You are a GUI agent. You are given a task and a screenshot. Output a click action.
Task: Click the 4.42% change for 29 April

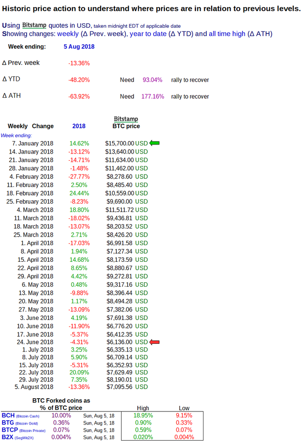point(79,276)
